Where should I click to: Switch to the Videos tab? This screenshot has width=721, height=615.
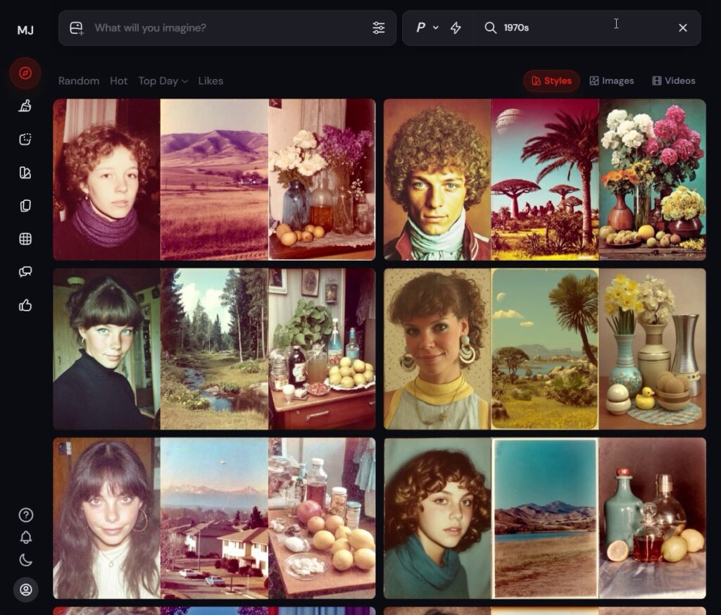[673, 81]
